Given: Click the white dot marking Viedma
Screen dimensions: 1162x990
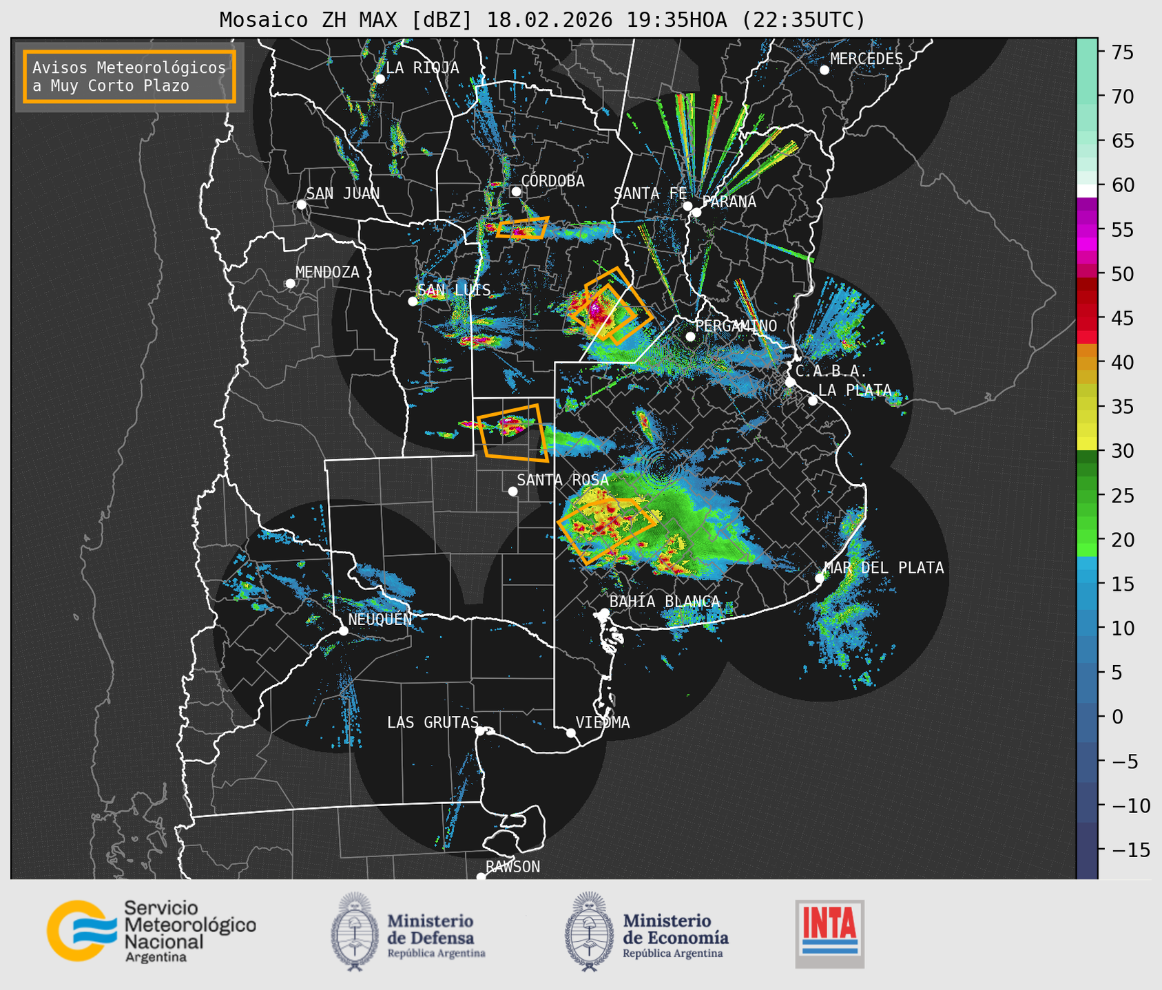Looking at the screenshot, I should coord(571,733).
